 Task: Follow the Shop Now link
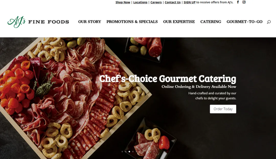coord(123,2)
